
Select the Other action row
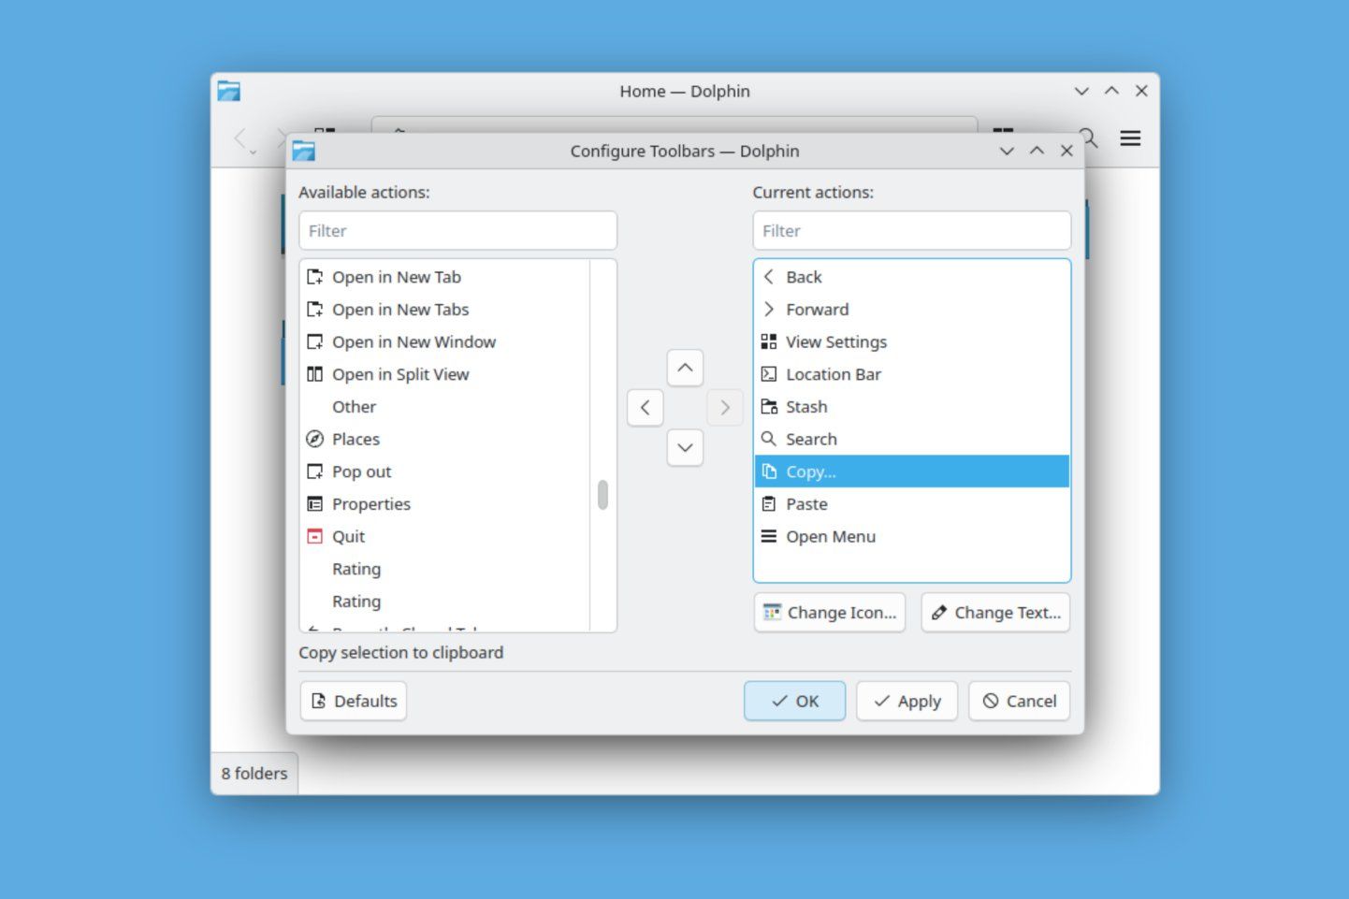click(445, 407)
